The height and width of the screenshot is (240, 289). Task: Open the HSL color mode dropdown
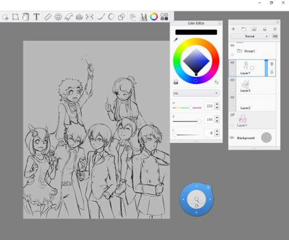coord(196,93)
